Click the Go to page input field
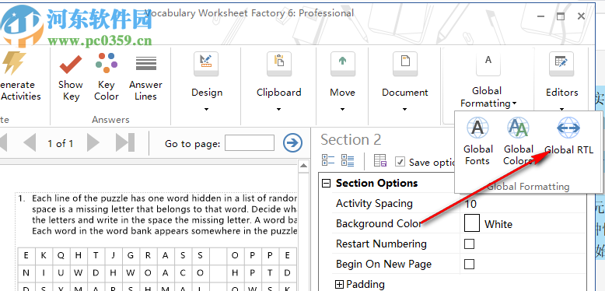This screenshot has width=605, height=291. pos(250,143)
